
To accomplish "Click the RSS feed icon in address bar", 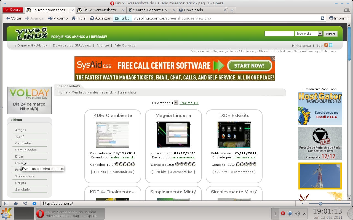I will [323, 18].
